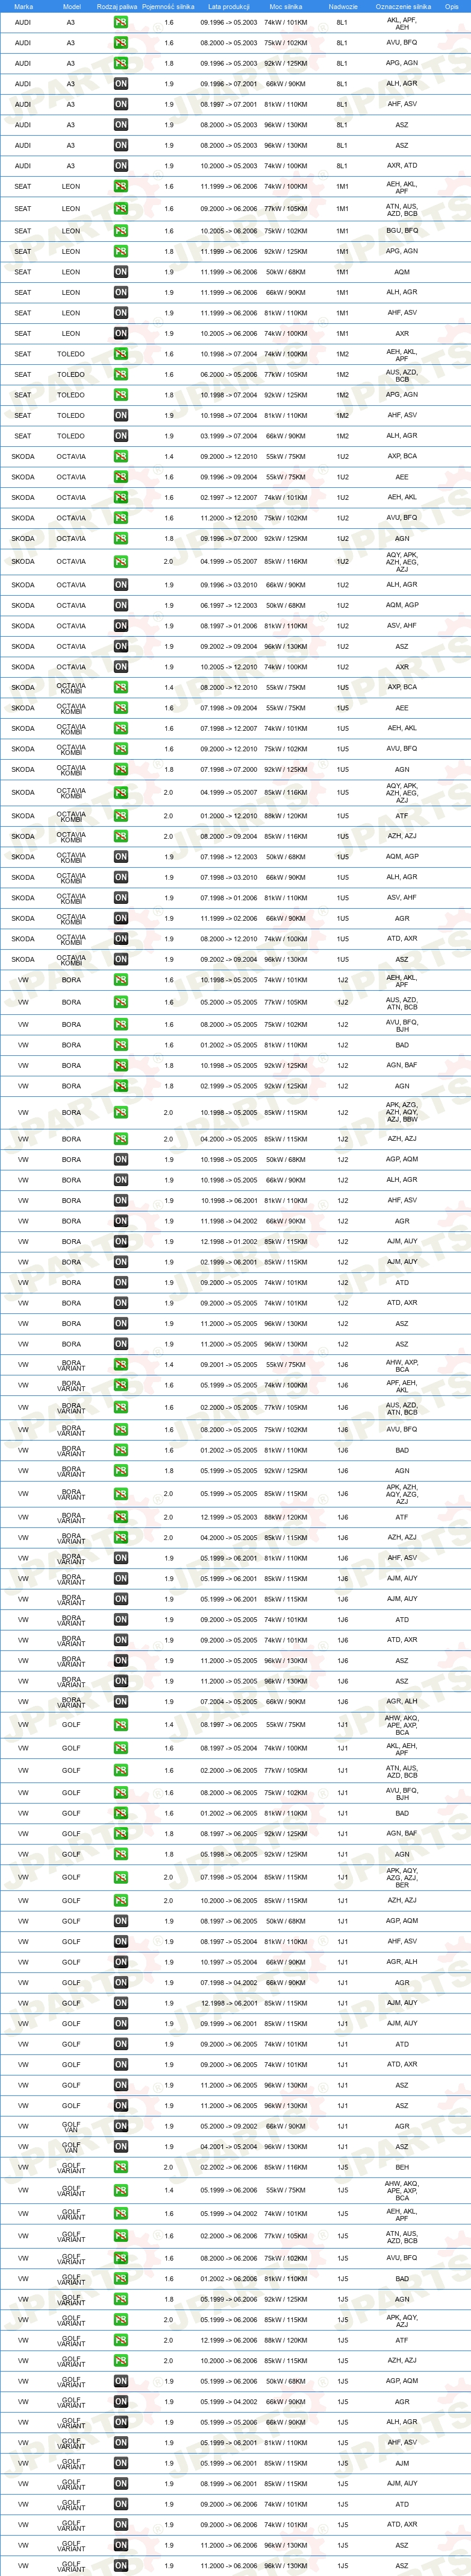Click petrol icon in Bora Variant AHW, AXP, BCA row

(120, 1365)
